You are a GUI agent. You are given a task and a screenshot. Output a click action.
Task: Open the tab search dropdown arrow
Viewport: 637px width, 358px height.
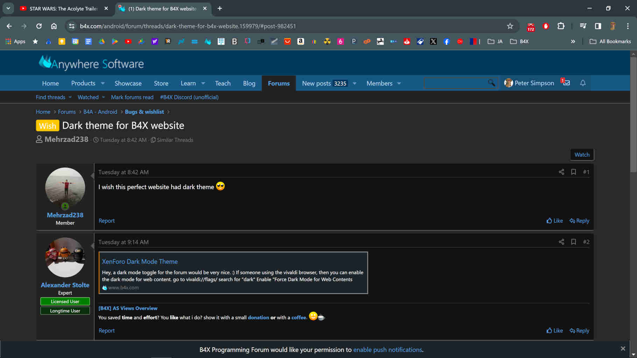pos(8,8)
